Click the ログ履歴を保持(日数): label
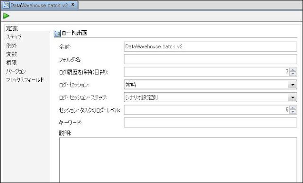303x183 pixels. (83, 72)
